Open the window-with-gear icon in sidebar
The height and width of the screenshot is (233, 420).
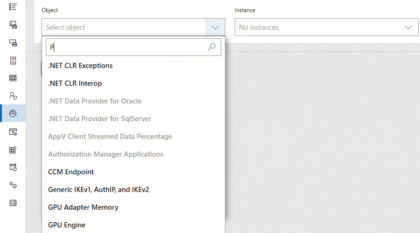point(13,132)
